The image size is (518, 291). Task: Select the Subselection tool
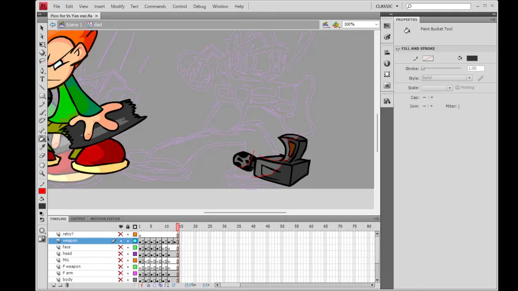tap(42, 36)
